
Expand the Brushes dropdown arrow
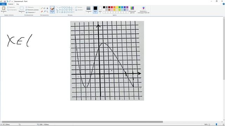[x=52, y=13]
